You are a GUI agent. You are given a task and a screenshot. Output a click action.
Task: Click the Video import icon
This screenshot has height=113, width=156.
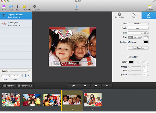[11, 6]
